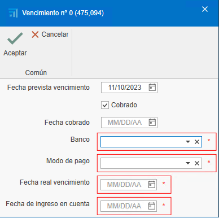Expand the Banco dropdown arrow
This screenshot has height=218, width=219.
(188, 142)
